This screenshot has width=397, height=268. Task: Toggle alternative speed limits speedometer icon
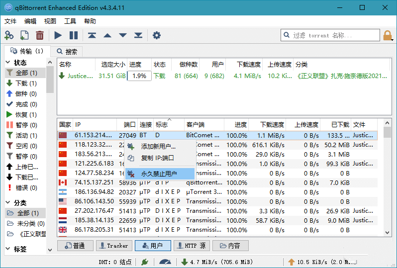[x=165, y=262]
